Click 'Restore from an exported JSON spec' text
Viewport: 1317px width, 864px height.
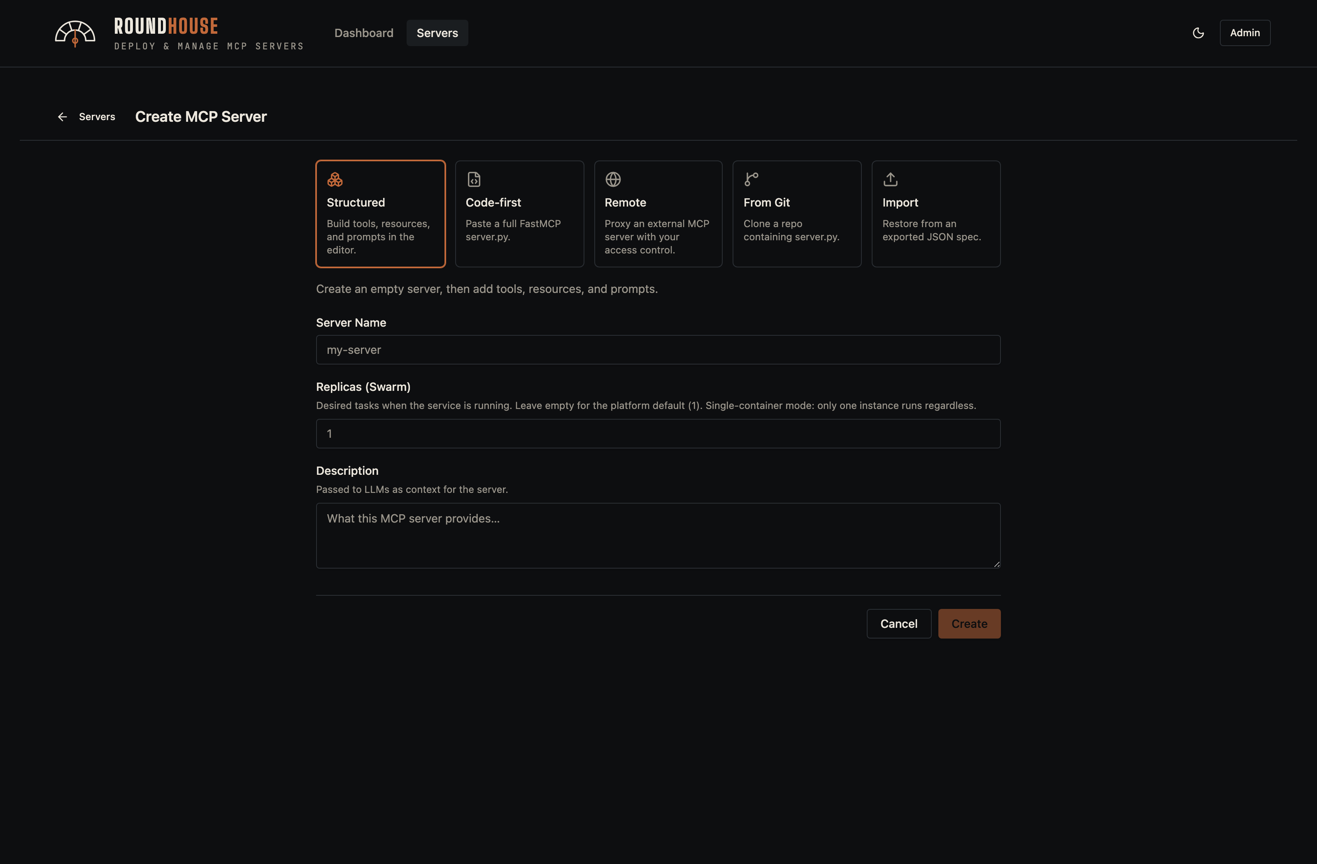[931, 230]
